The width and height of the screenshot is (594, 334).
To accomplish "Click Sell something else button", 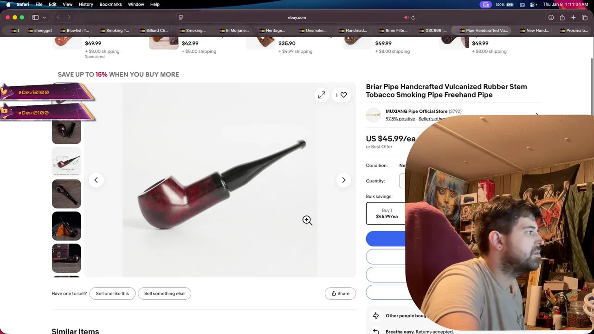I will click(164, 293).
